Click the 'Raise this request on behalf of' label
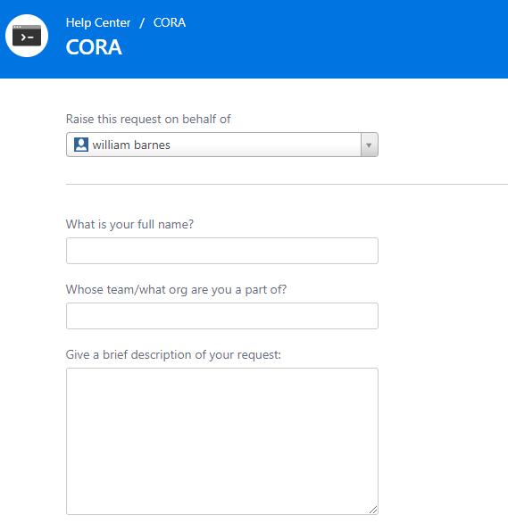The width and height of the screenshot is (508, 531). point(148,120)
